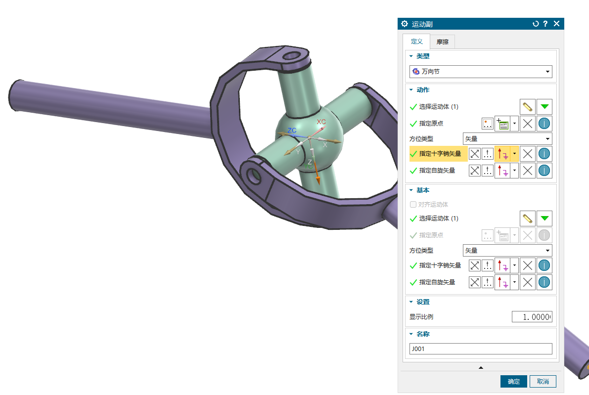The width and height of the screenshot is (589, 395).
Task: Click the yellow link icon in 动作 选择运动体 row
Action: 528,107
